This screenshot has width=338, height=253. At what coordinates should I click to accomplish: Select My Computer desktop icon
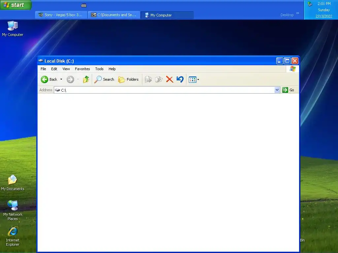point(13,29)
